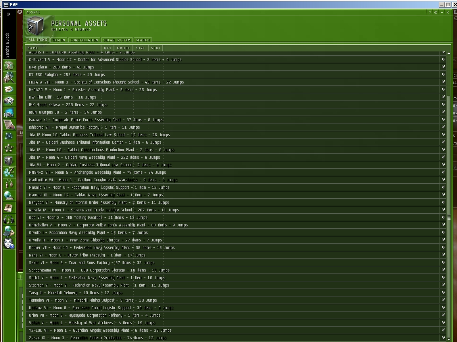Image resolution: width=457 pixels, height=342 pixels.
Task: Select Cistuvaert V Center for Advanced Studies School row
Action: click(x=236, y=59)
